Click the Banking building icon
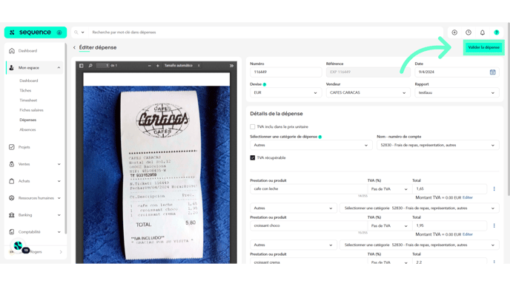This screenshot has height=286, width=510. pos(12,215)
